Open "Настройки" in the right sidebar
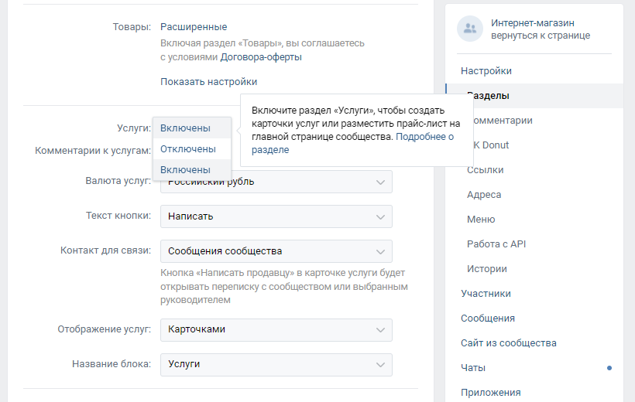The image size is (635, 402). tap(486, 71)
